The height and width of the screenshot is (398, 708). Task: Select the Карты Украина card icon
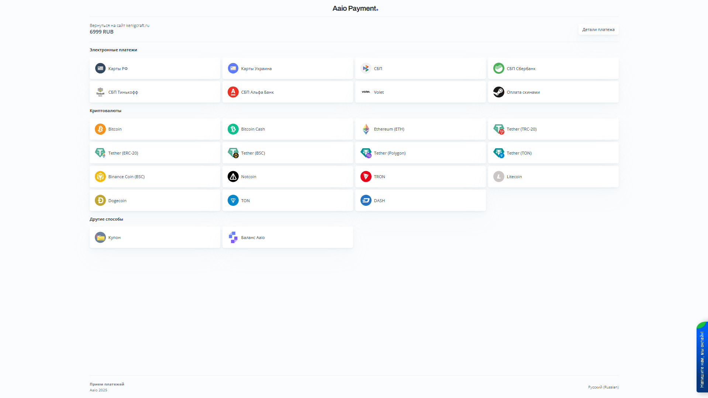coord(233,68)
